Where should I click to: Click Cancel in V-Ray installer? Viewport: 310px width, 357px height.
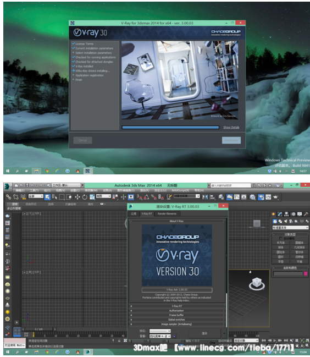click(82, 140)
